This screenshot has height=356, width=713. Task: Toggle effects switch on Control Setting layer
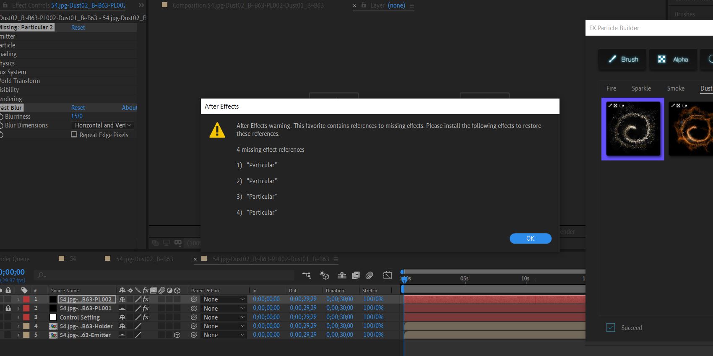click(x=146, y=317)
